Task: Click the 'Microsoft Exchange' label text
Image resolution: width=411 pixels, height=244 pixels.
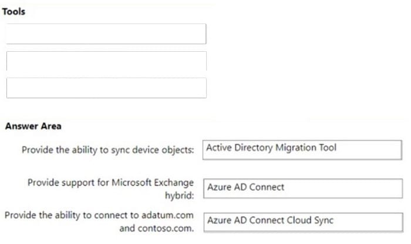Action: [153, 182]
